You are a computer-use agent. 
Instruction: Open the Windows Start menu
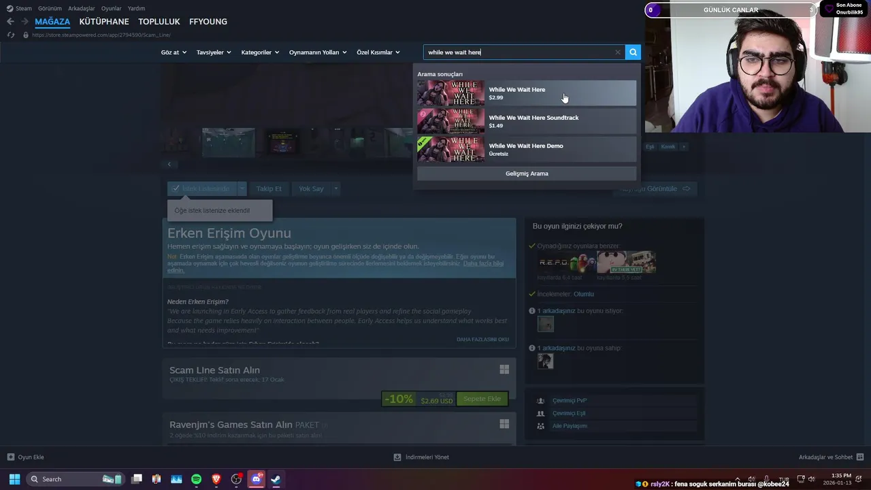pos(14,479)
